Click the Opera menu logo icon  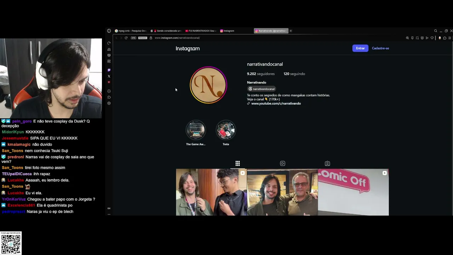(x=109, y=31)
